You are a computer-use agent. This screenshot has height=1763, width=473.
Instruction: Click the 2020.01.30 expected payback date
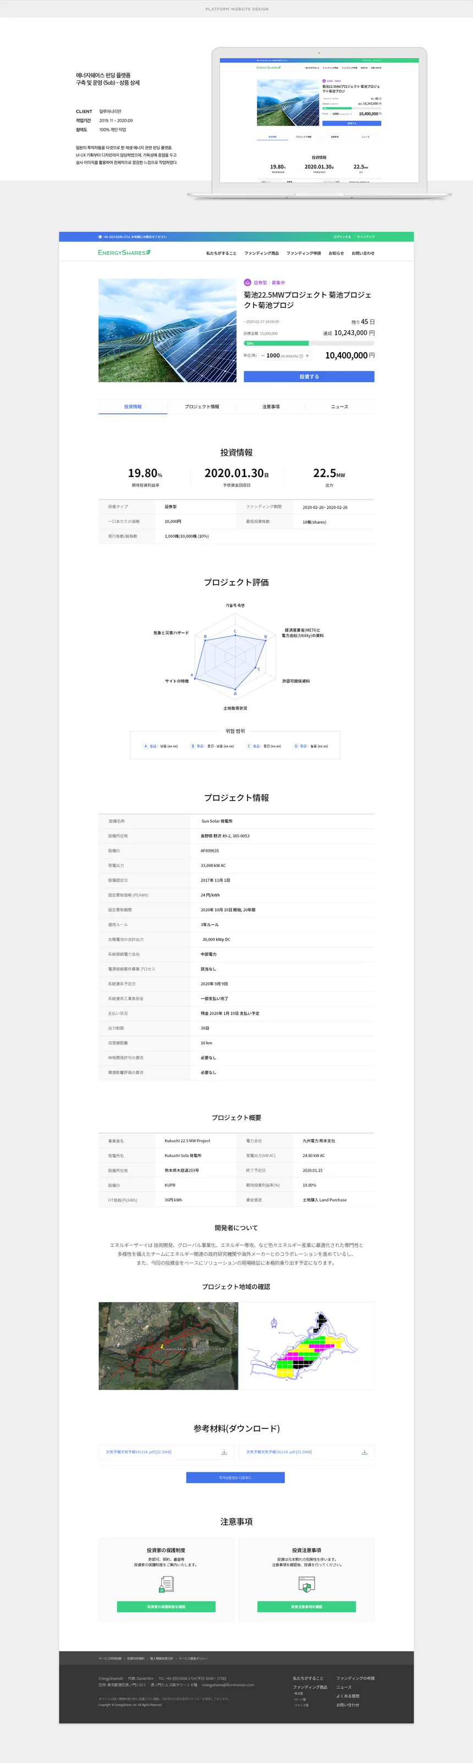pyautogui.click(x=236, y=474)
